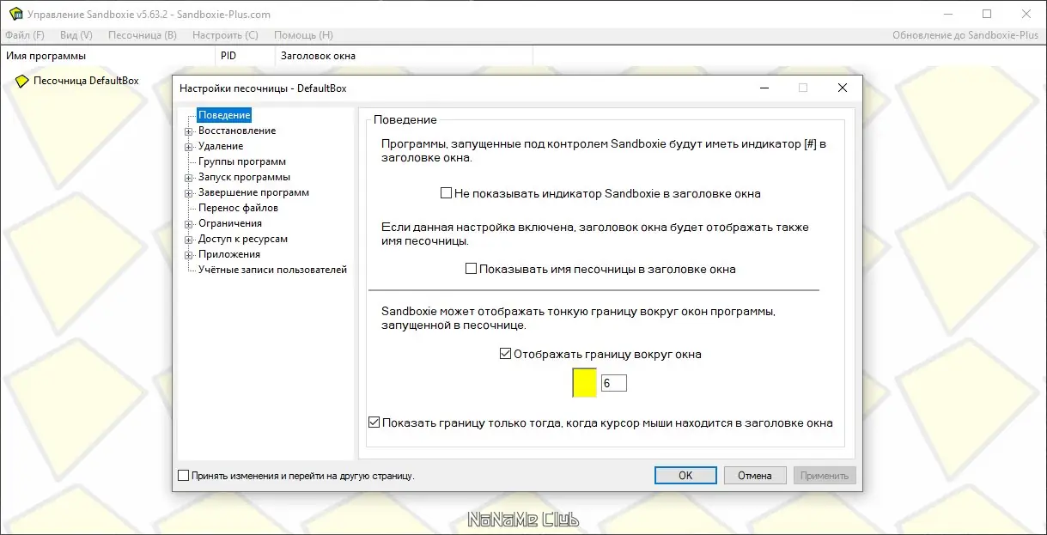Expand the Восстановление tree node
Image resolution: width=1047 pixels, height=535 pixels.
coord(189,131)
